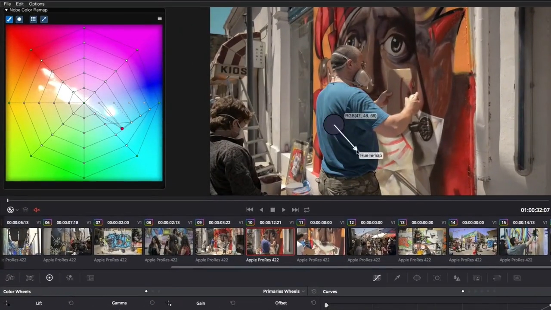Image resolution: width=551 pixels, height=310 pixels.
Task: Select the Qualifier eyedropper palette icon
Action: pyautogui.click(x=397, y=278)
